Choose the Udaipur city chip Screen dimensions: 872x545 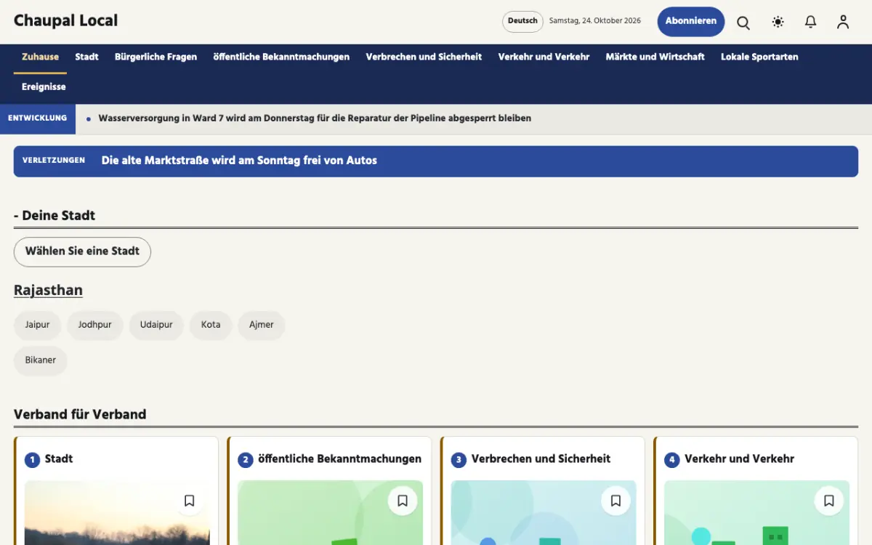[156, 325]
